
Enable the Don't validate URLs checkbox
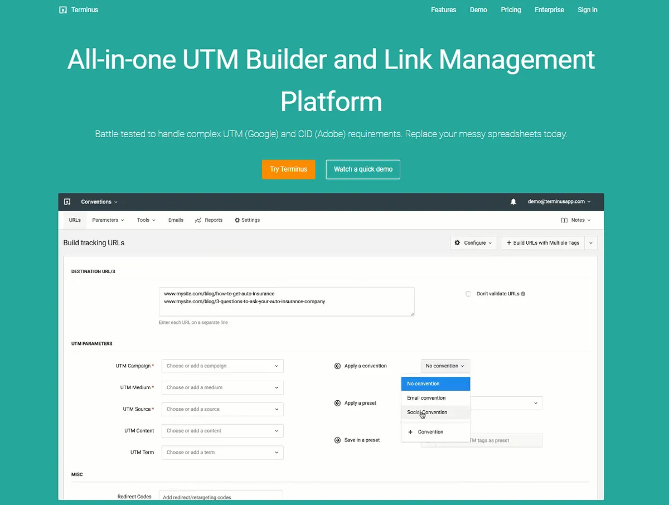[468, 294]
